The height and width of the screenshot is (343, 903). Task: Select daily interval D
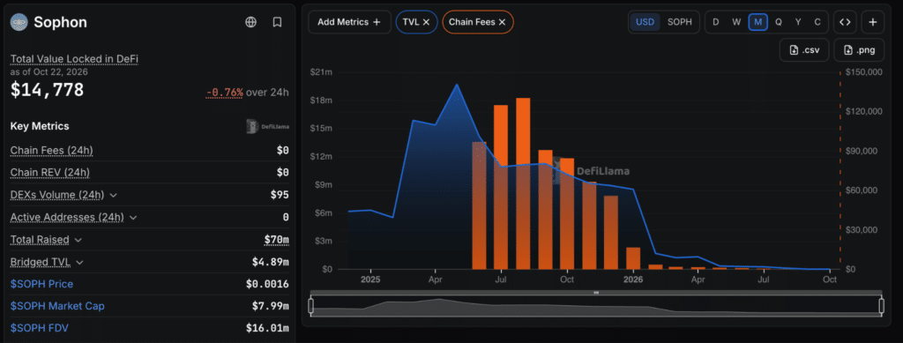(x=716, y=22)
